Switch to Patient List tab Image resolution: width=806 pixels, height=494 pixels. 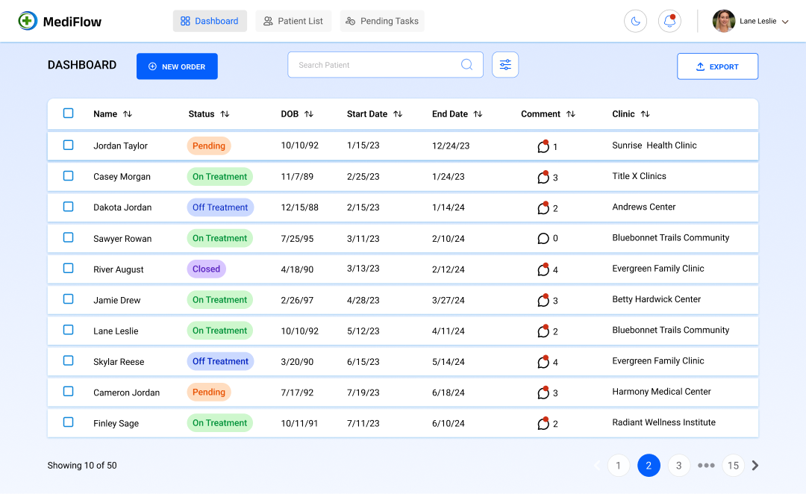293,21
